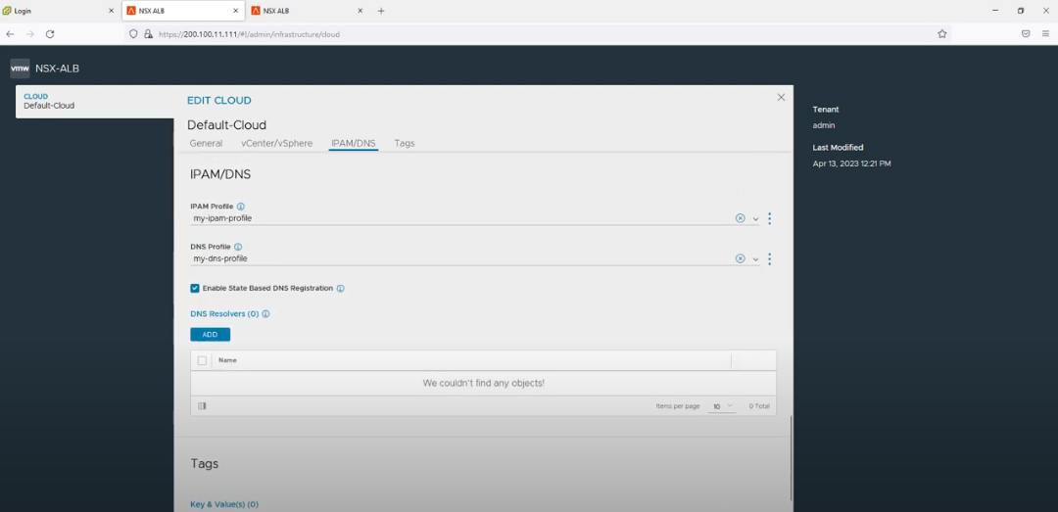Screen dimensions: 1058x512
Task: Click the '0 Total' count text
Action: pos(759,406)
